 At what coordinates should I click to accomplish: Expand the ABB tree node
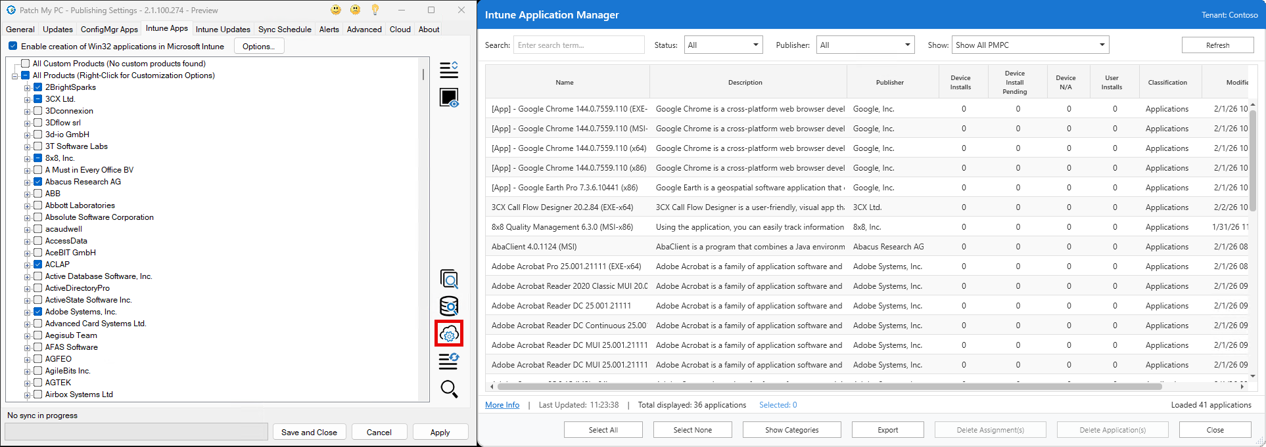pyautogui.click(x=28, y=194)
